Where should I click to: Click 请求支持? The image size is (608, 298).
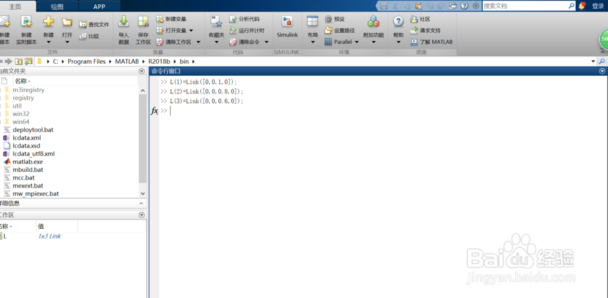[426, 30]
